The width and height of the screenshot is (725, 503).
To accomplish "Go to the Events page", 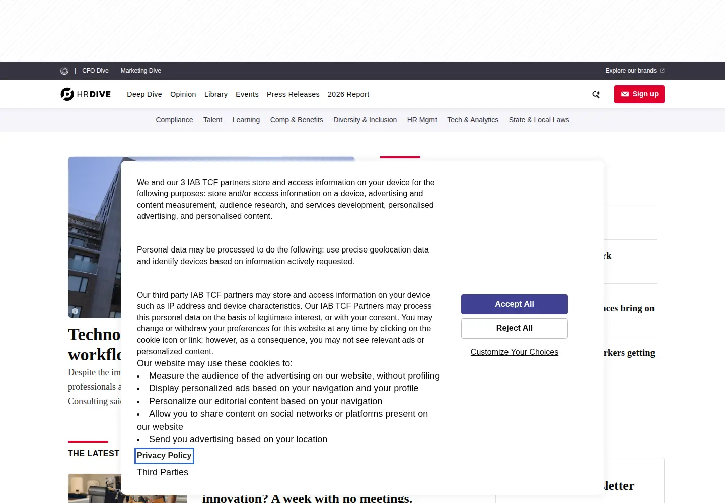I will 247,94.
